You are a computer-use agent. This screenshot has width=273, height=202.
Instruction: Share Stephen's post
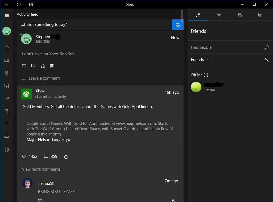click(43, 66)
